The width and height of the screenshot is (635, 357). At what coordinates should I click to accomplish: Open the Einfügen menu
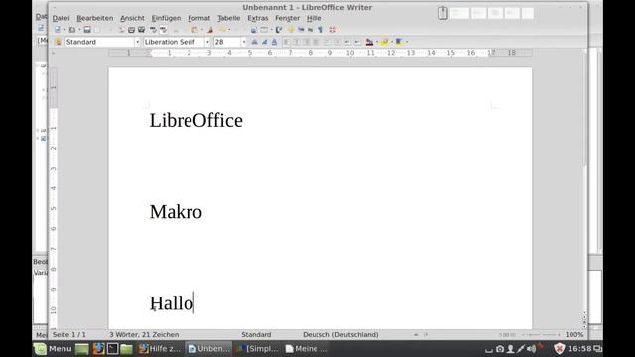click(166, 18)
